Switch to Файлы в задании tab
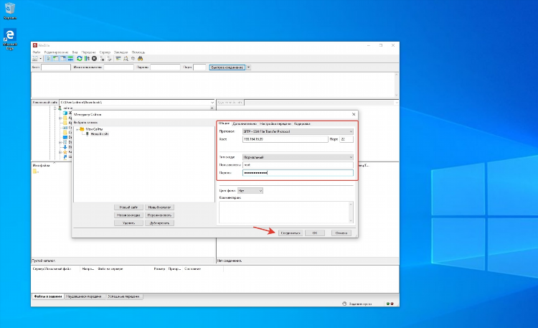This screenshot has width=538, height=328. click(x=48, y=296)
